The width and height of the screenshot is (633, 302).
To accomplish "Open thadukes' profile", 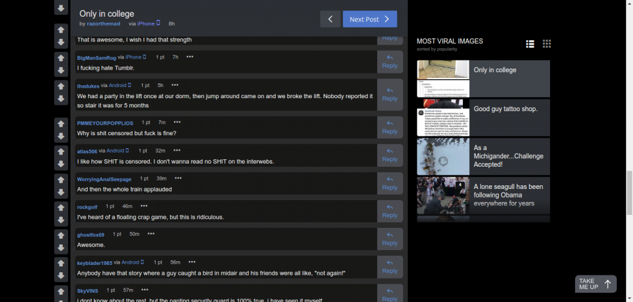I will coord(88,86).
